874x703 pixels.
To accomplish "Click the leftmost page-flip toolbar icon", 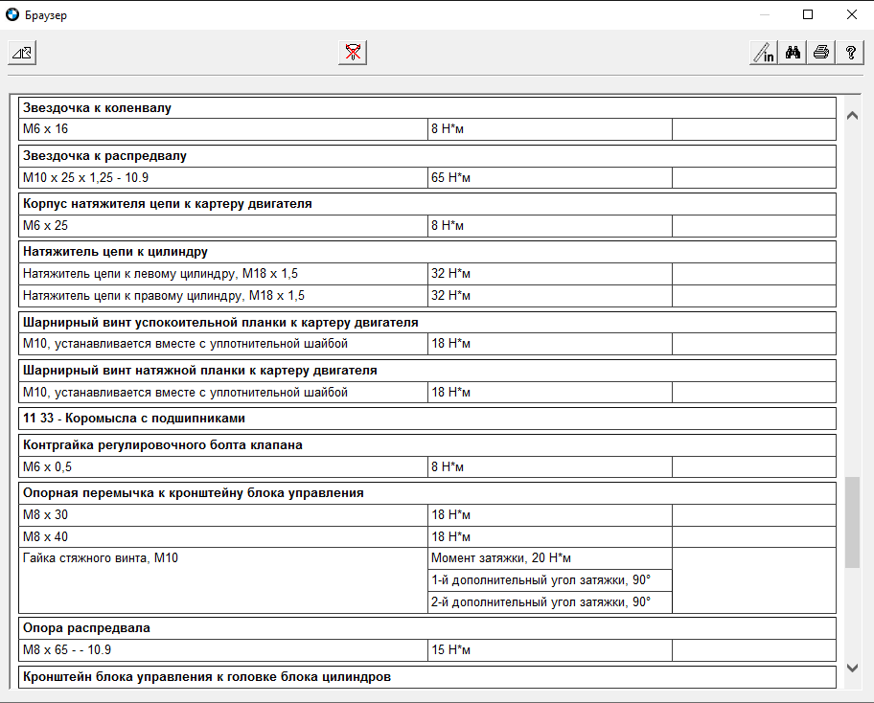I will click(21, 53).
